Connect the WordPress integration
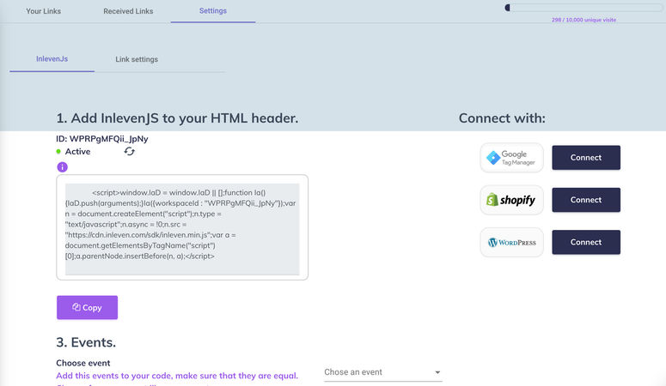Screen dimensions: 666x386 [x=586, y=242]
